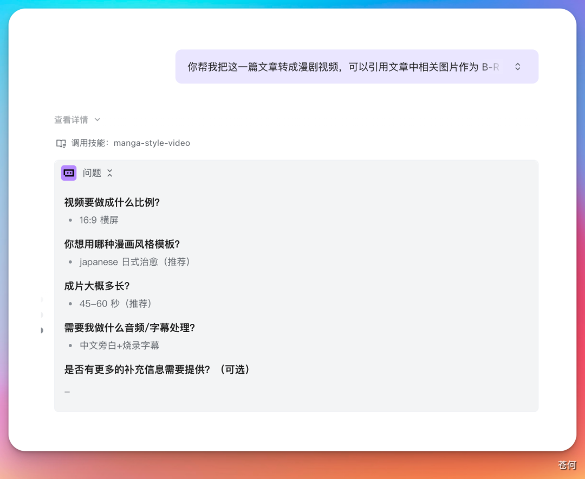
Task: Click the purple robot icon on the 问题 card
Action: (x=69, y=173)
